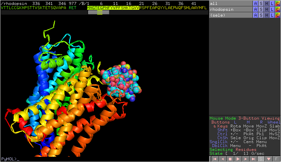Open Hide menu for (sele) selection
This screenshot has width=281, height=162.
click(266, 15)
